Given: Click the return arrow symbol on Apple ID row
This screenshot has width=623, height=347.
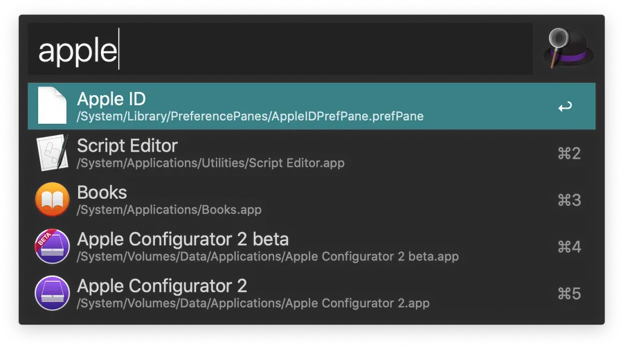Looking at the screenshot, I should 565,107.
